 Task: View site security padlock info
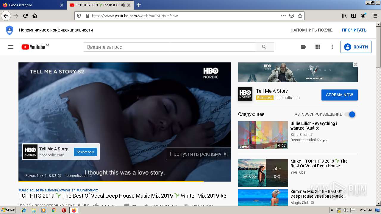[87, 16]
